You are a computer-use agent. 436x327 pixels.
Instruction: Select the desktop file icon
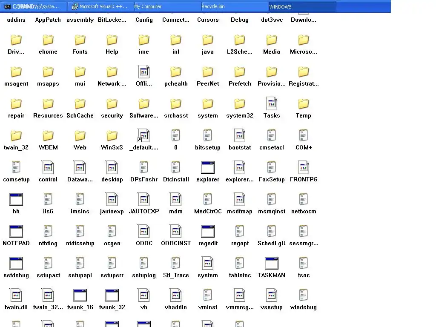[112, 168]
